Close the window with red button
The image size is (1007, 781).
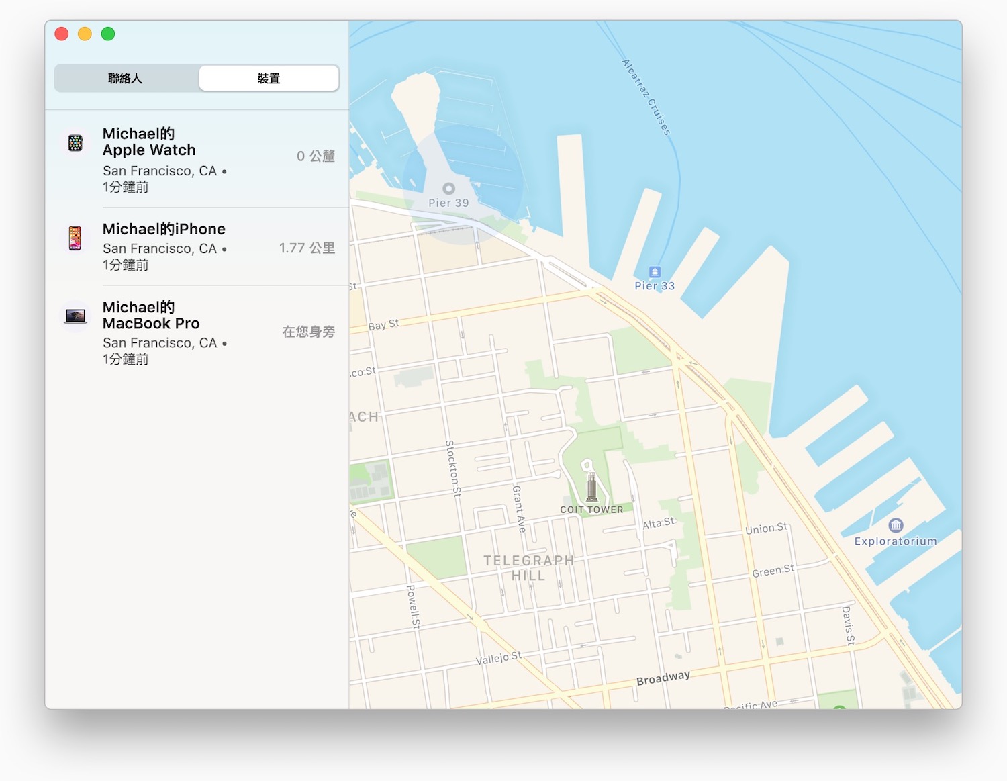62,34
